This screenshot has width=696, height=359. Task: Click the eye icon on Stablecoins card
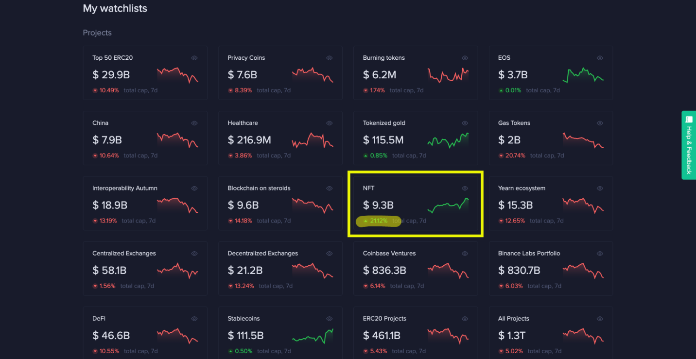[330, 319]
